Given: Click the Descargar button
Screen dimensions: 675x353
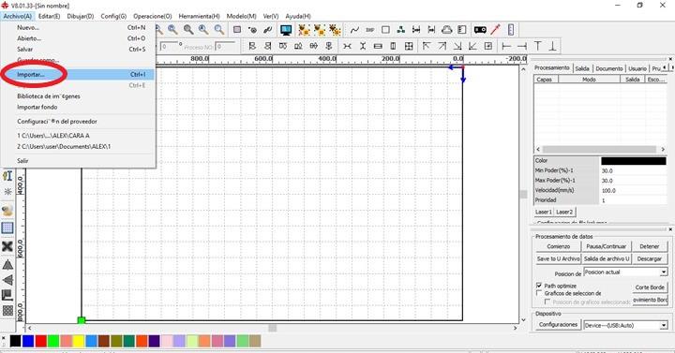Looking at the screenshot, I should tap(649, 258).
